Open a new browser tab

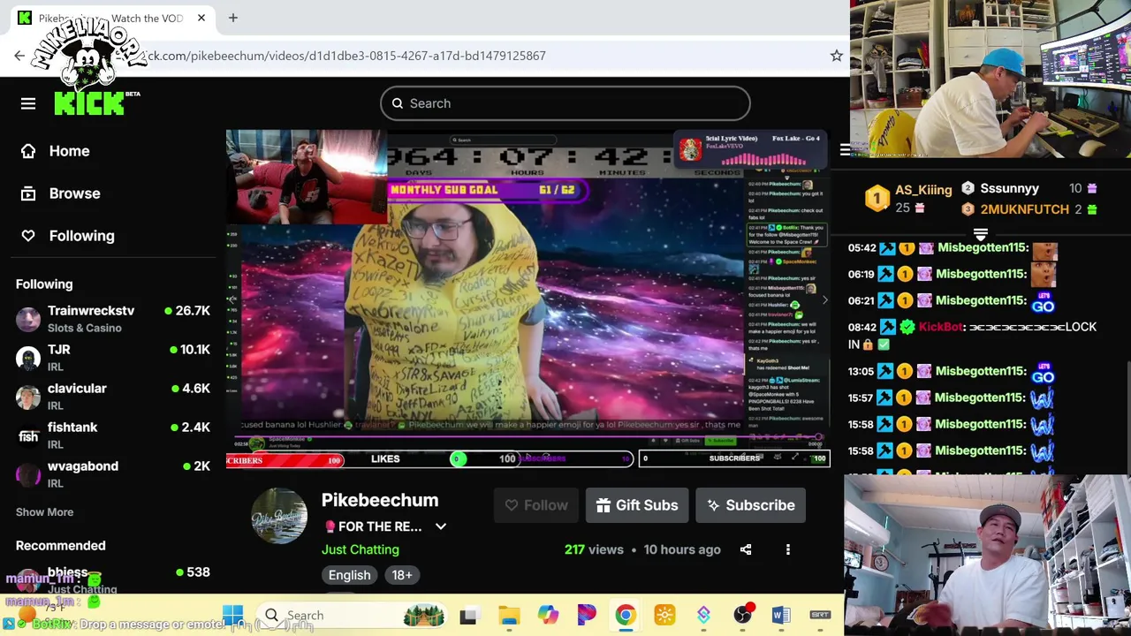[233, 18]
